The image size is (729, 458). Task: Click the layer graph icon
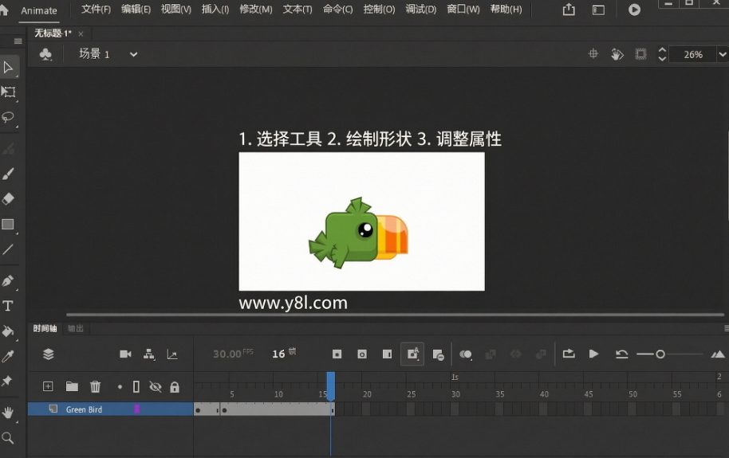172,355
